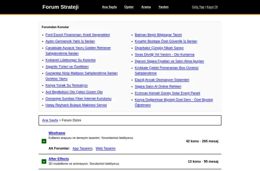Click the Forum Strateji site title
The image size is (260, 171).
[60, 7]
